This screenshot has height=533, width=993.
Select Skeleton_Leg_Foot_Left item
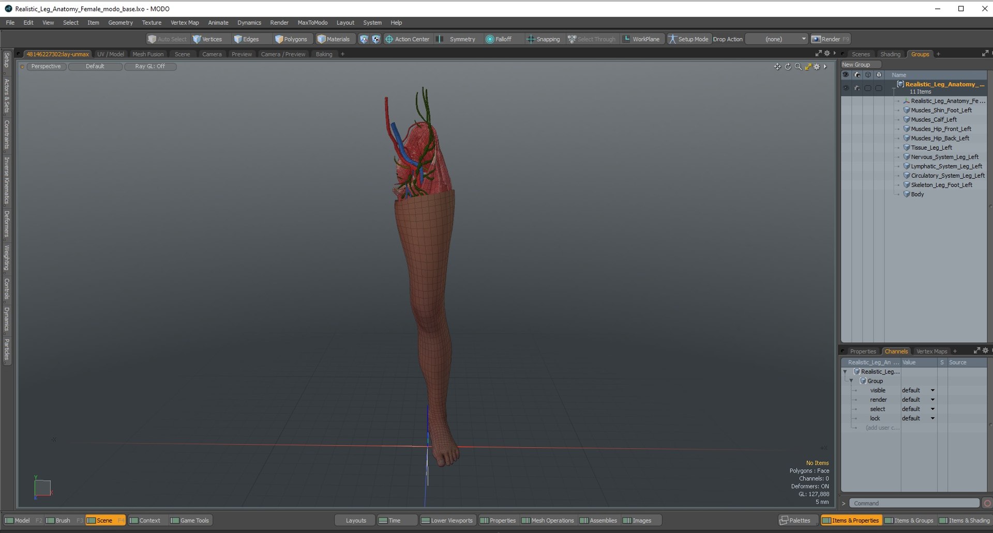click(x=941, y=185)
